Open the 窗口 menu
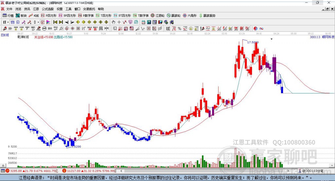 (x=77, y=9)
